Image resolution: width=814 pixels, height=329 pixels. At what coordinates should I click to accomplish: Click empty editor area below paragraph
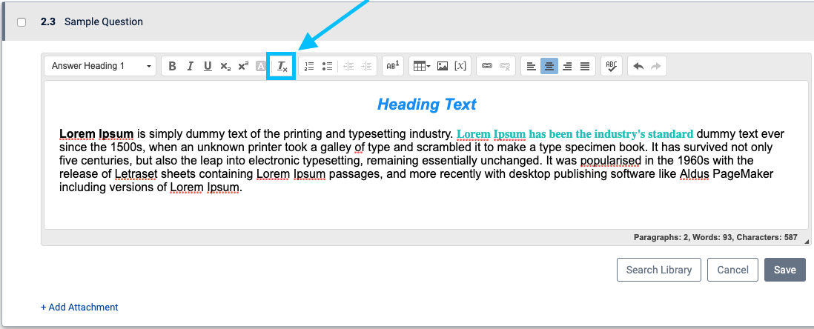pos(427,210)
